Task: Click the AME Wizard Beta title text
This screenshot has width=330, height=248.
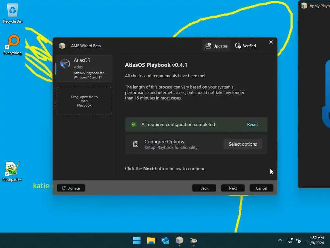Action: pyautogui.click(x=86, y=46)
